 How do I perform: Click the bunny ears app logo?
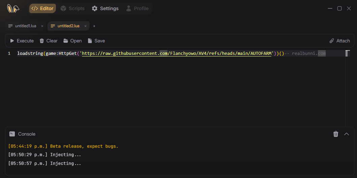point(13,8)
